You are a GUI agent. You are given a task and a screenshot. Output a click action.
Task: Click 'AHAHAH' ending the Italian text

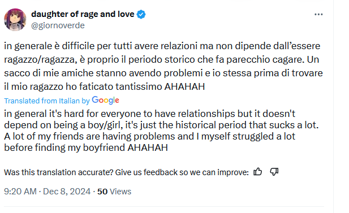tap(184, 86)
